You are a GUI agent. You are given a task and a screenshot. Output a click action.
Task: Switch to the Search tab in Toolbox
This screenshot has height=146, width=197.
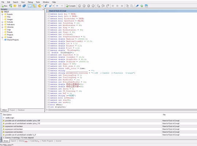[x=13, y=141]
